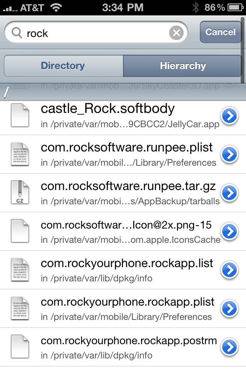Viewport: 246px width, 370px height.
Task: Open details arrow for com.rocksoftware.runpee.plist
Action: (229, 154)
